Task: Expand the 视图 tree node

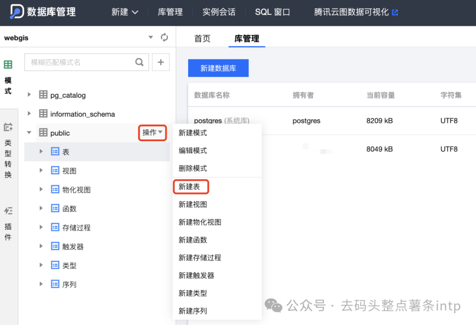Action: pos(40,170)
